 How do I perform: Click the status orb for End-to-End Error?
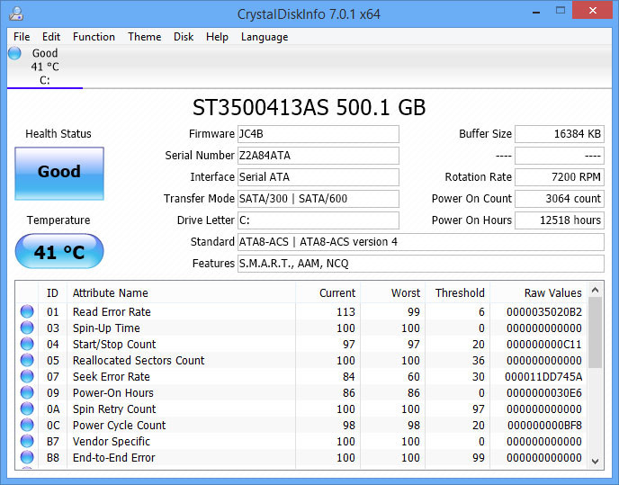coord(27,457)
